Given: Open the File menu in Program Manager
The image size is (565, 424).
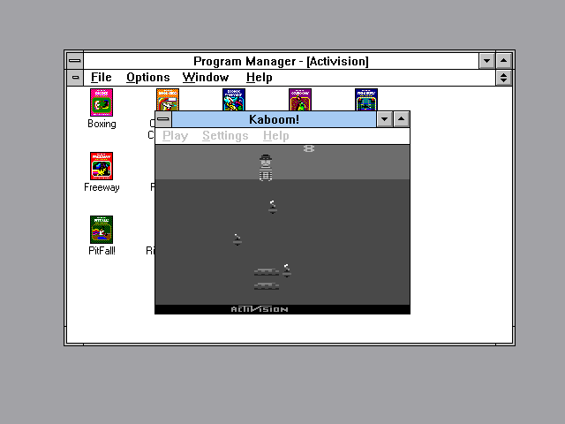Looking at the screenshot, I should [101, 77].
